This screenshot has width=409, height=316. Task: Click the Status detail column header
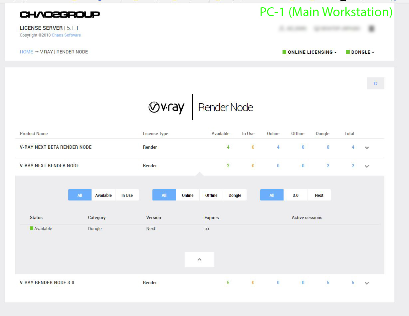click(x=36, y=217)
